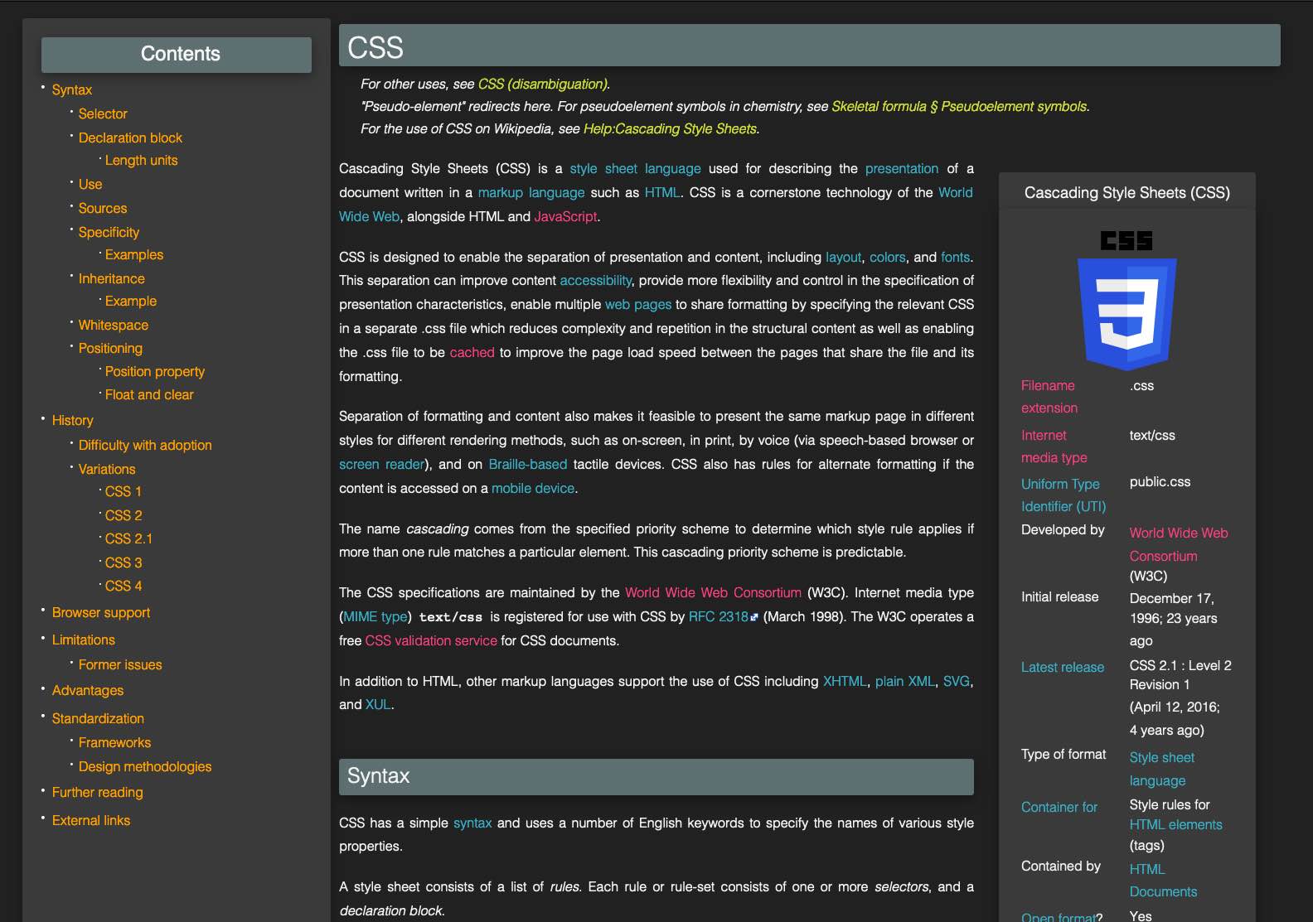Click the XHTML link

845,681
